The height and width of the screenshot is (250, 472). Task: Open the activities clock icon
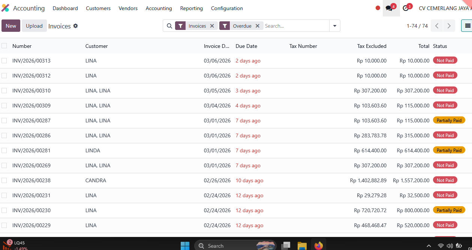[406, 8]
